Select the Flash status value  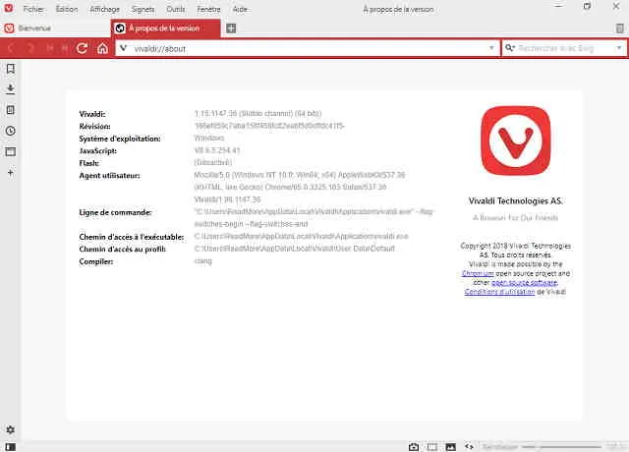tap(213, 162)
